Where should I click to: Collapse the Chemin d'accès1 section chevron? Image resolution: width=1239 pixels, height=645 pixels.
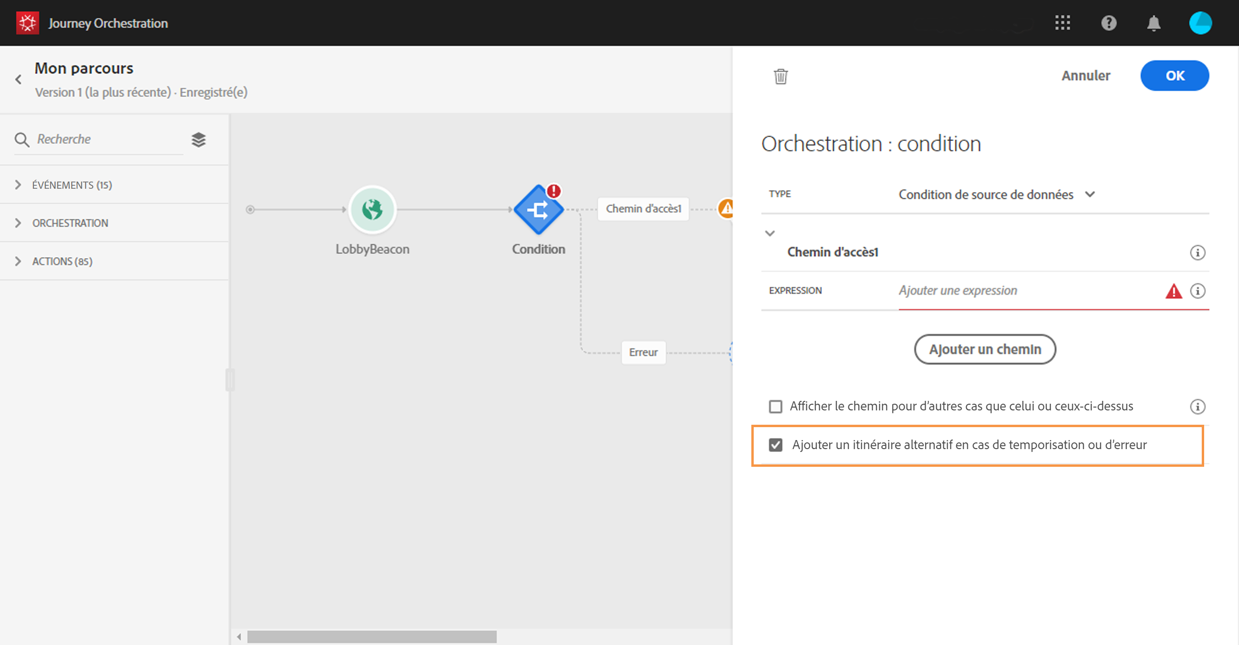[769, 233]
